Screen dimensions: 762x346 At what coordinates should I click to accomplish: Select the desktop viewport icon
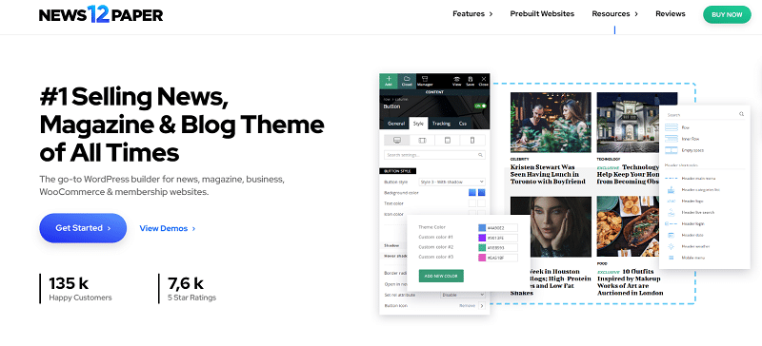(x=396, y=141)
